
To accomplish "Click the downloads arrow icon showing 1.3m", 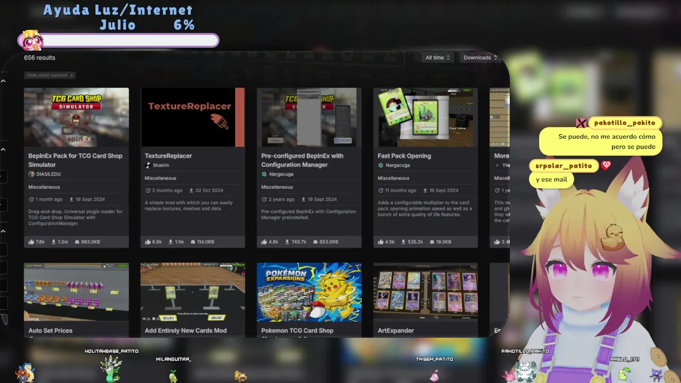I will point(54,242).
